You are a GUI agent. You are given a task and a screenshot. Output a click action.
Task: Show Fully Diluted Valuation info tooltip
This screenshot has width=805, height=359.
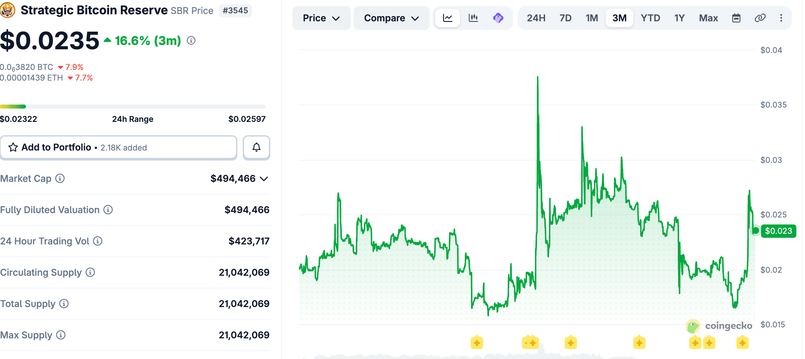point(108,210)
